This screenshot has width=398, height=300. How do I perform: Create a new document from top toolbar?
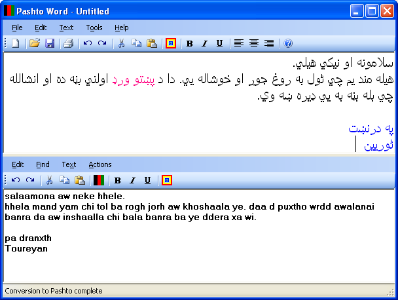pyautogui.click(x=16, y=43)
